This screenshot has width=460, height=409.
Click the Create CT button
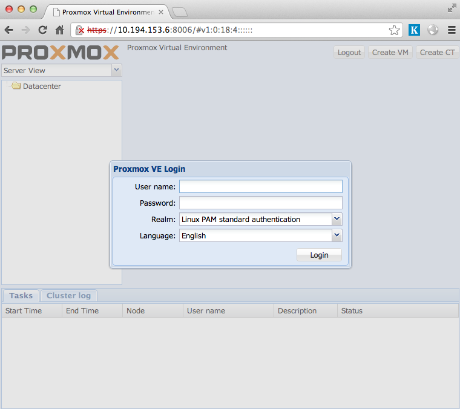tap(437, 53)
